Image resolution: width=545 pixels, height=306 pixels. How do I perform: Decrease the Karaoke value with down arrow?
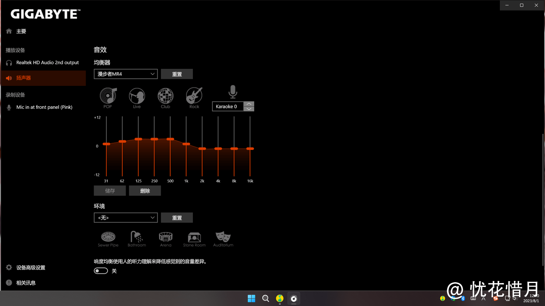click(x=250, y=109)
